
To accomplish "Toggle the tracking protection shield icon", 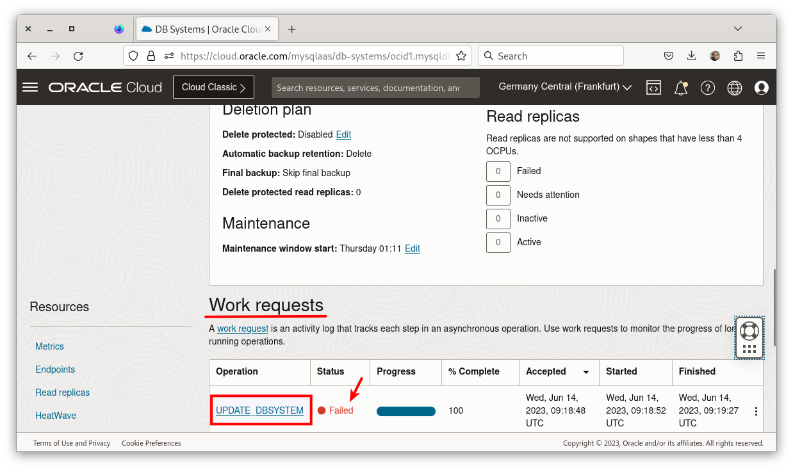I will 133,56.
